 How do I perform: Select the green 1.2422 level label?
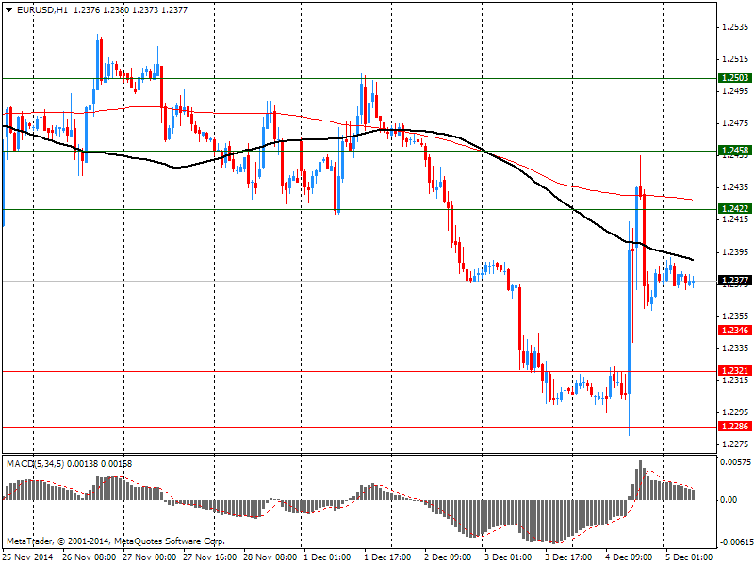735,208
